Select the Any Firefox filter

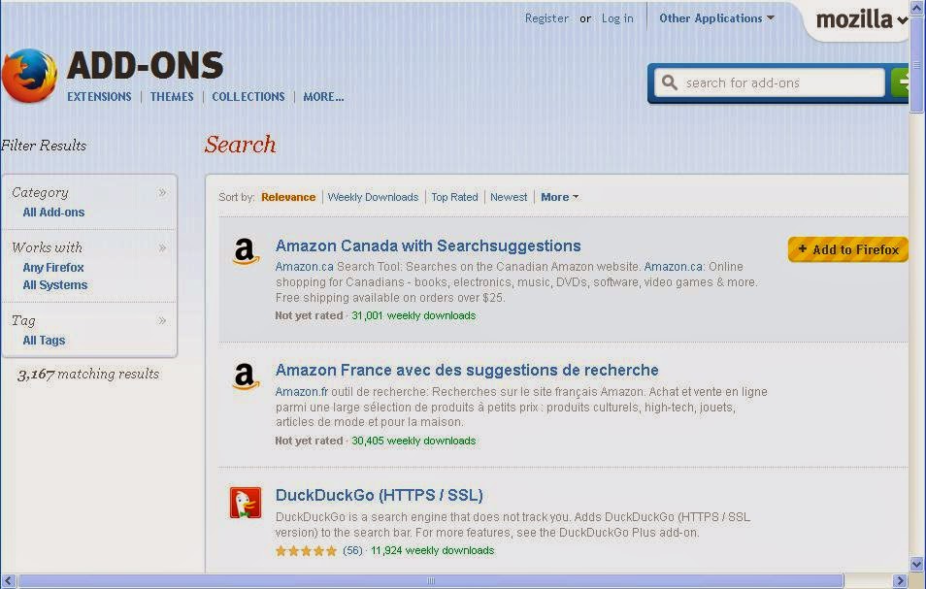(53, 268)
